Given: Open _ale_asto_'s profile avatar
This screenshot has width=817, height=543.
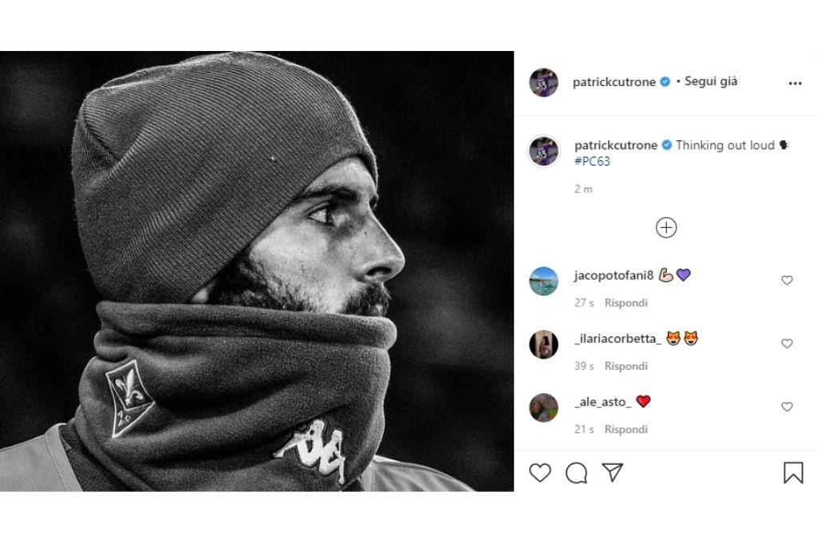Looking at the screenshot, I should (543, 407).
